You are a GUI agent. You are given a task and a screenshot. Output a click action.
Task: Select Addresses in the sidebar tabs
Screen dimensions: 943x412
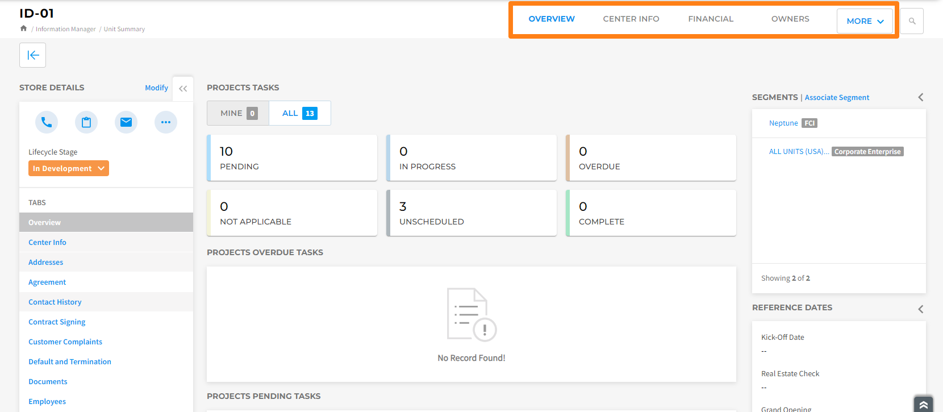(106, 262)
